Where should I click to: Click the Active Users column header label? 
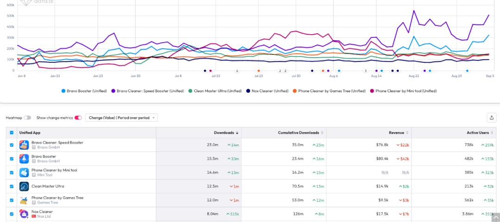[479, 132]
